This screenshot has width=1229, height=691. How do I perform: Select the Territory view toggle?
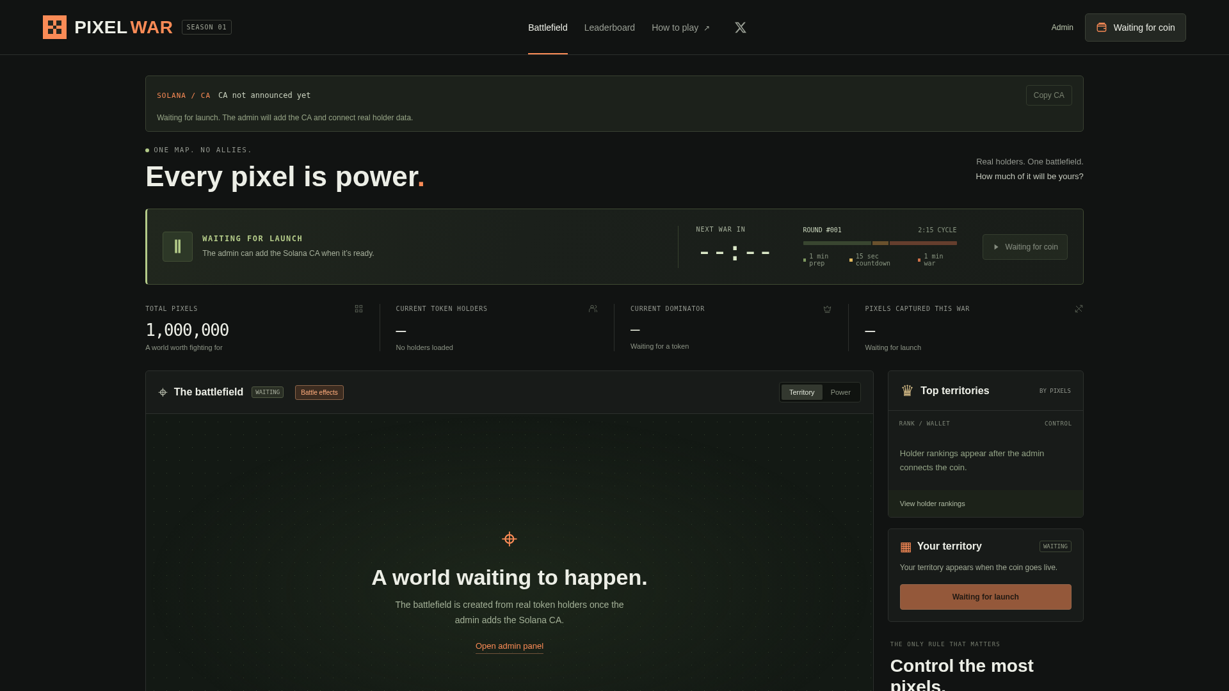[x=801, y=392]
